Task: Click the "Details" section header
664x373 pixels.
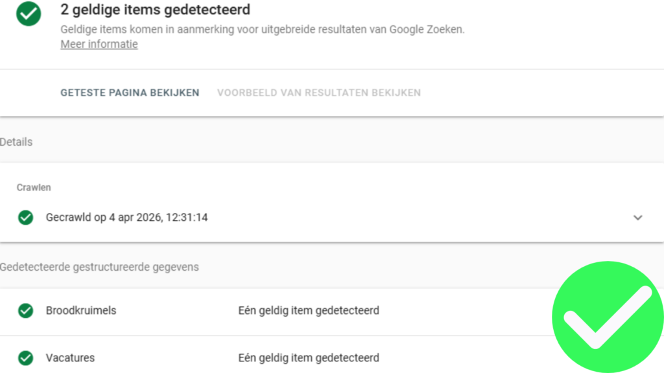Action: pos(16,142)
